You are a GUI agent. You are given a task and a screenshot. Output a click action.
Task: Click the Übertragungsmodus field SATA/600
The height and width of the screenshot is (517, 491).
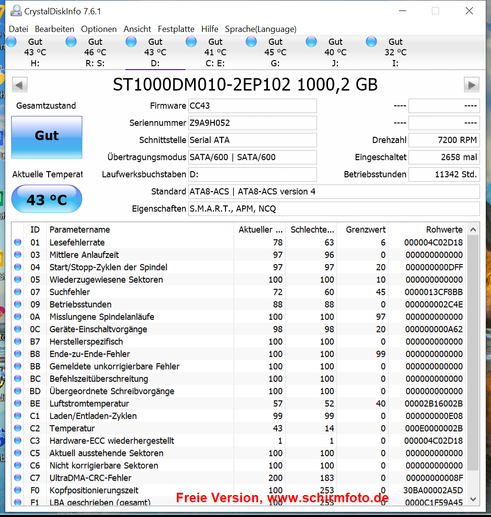pyautogui.click(x=253, y=157)
